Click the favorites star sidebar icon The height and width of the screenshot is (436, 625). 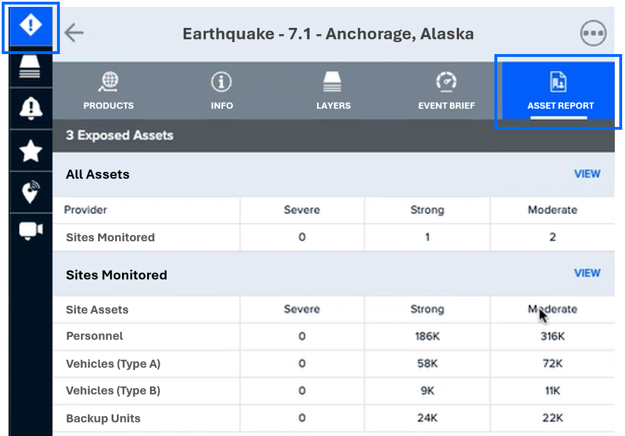pos(30,151)
